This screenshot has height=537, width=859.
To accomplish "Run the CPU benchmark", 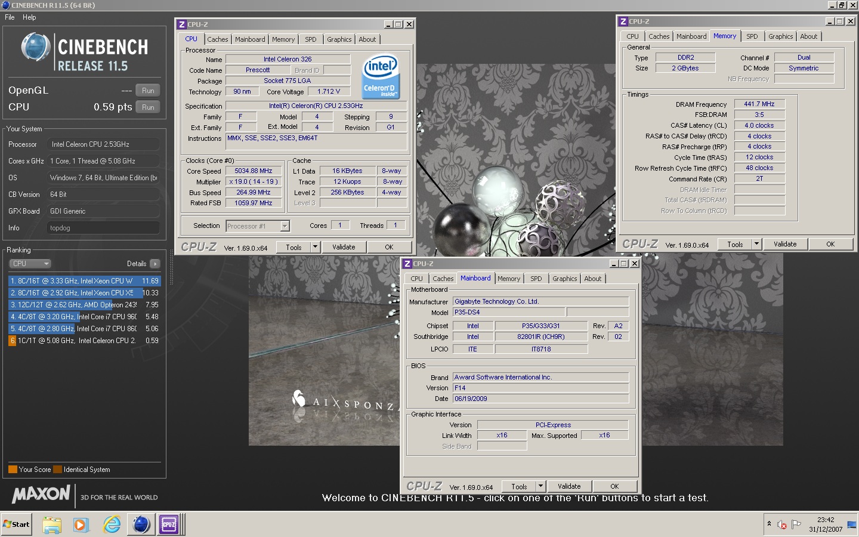I will tap(148, 107).
